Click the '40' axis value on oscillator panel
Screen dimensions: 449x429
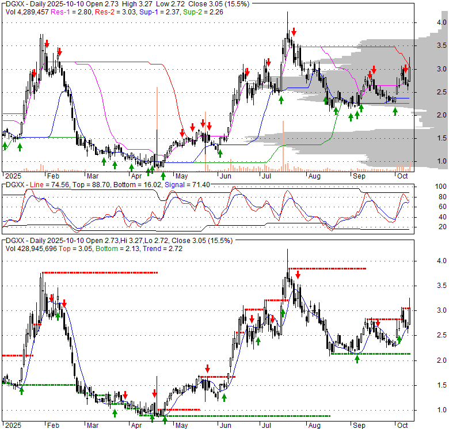(443, 217)
